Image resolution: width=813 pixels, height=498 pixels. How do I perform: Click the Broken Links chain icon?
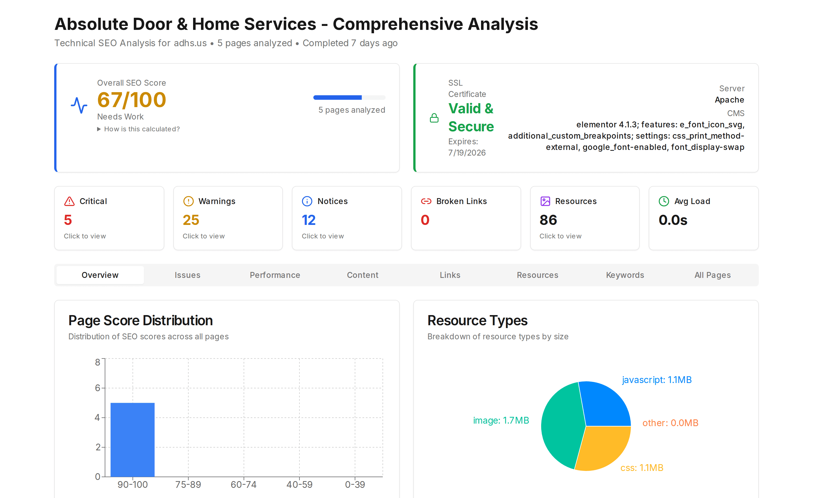(x=426, y=201)
